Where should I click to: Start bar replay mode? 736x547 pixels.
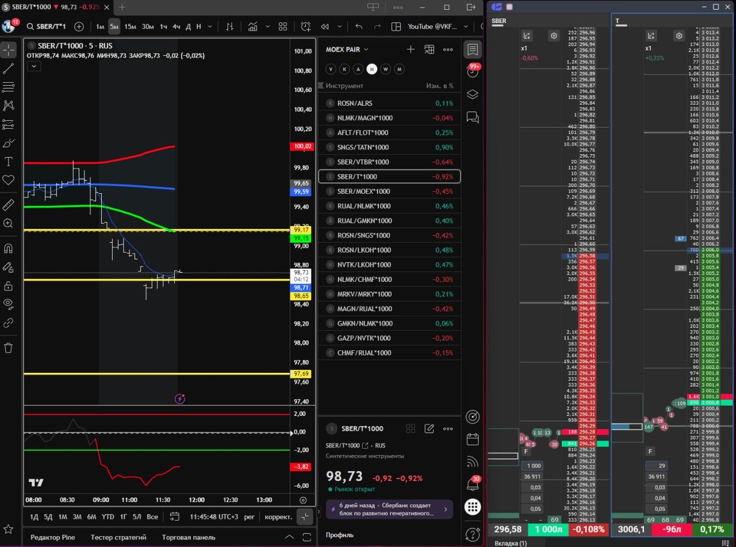pos(325,26)
